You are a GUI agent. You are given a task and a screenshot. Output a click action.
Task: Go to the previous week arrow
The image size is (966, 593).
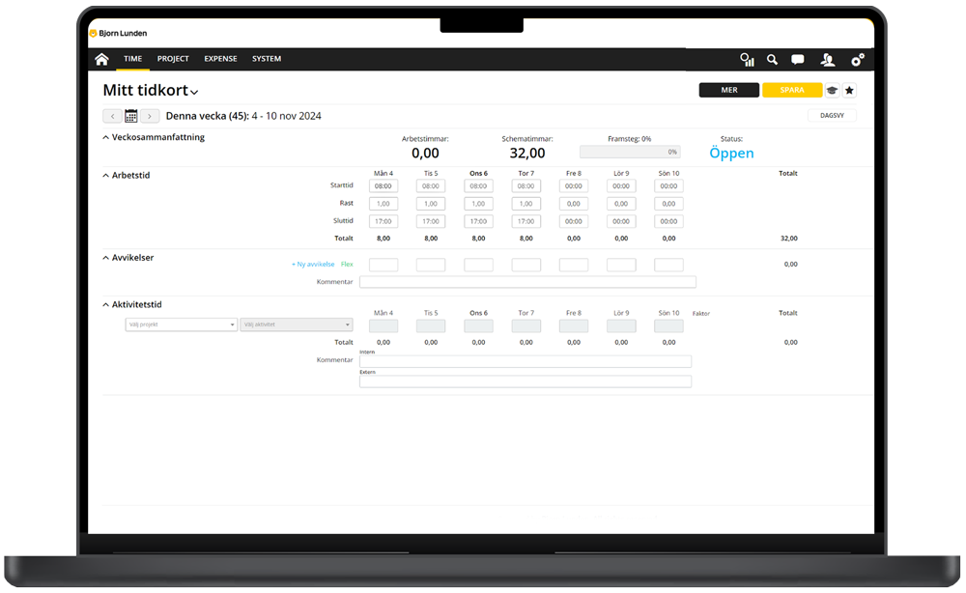click(112, 116)
